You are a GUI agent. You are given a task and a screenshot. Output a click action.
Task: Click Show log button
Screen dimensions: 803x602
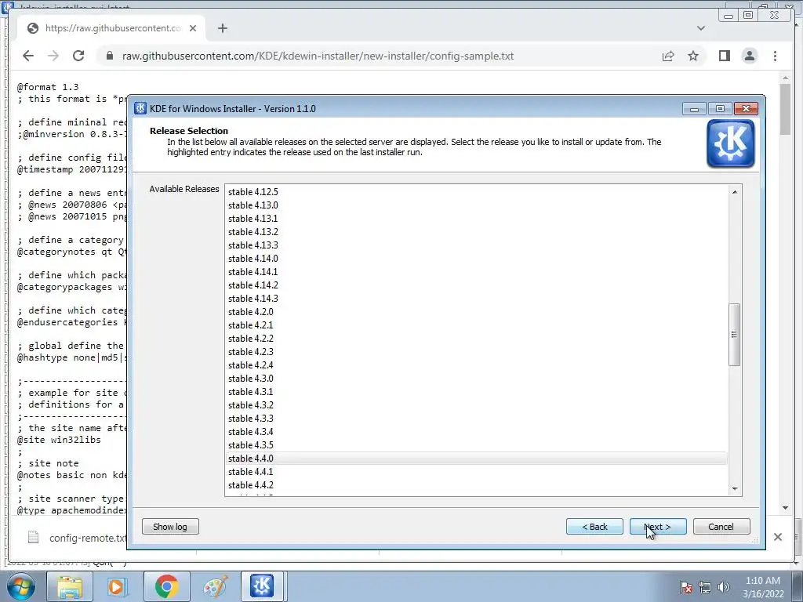click(x=170, y=527)
